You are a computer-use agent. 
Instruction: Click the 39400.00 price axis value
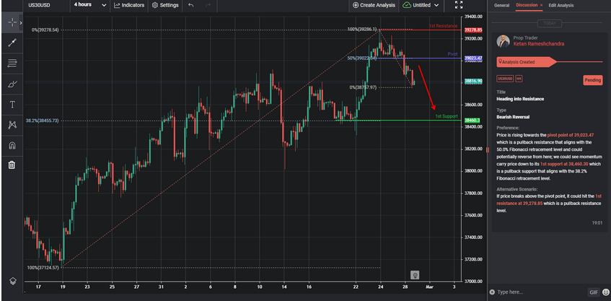(x=474, y=17)
